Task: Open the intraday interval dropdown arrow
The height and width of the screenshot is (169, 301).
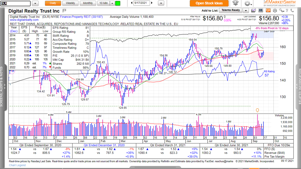Action: pos(112,3)
